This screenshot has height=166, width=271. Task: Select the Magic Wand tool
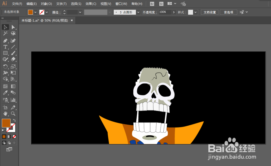(5, 33)
